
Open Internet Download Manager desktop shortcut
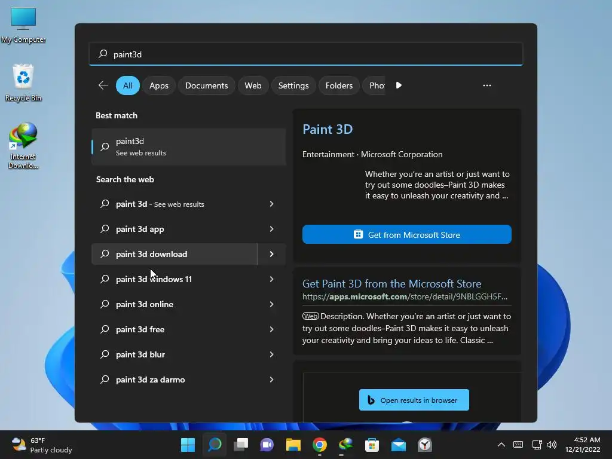point(23,146)
